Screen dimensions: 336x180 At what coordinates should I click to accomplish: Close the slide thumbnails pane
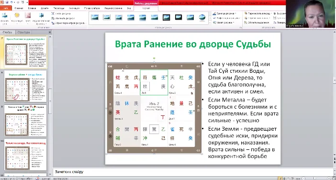pos(50,32)
